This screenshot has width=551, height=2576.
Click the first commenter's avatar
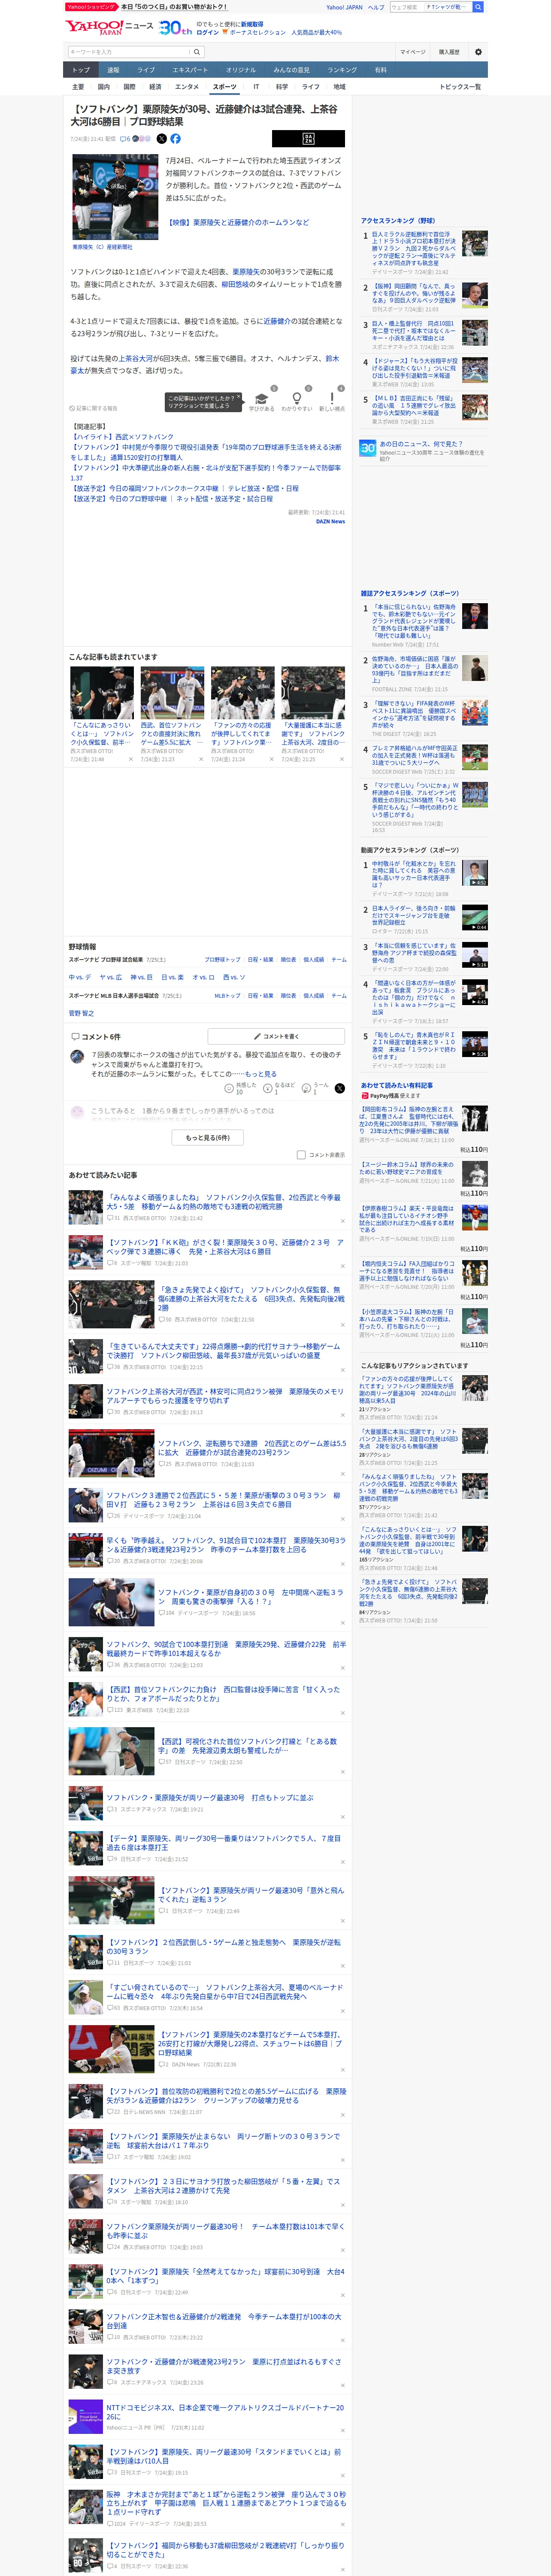(77, 1056)
